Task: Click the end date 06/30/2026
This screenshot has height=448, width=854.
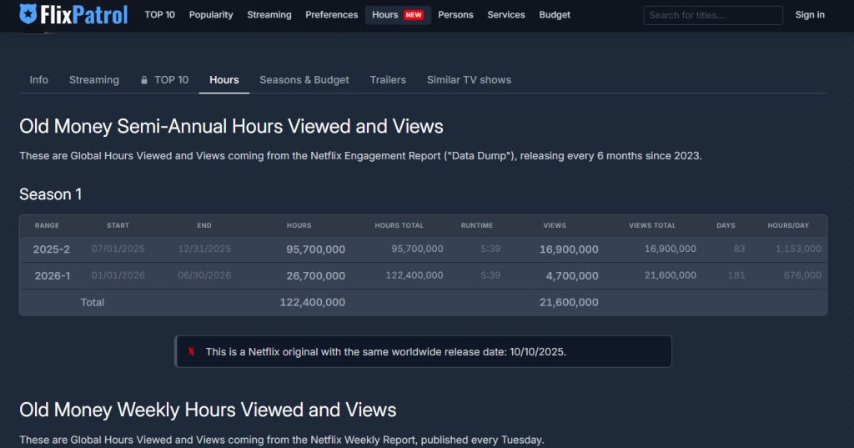Action: click(204, 275)
